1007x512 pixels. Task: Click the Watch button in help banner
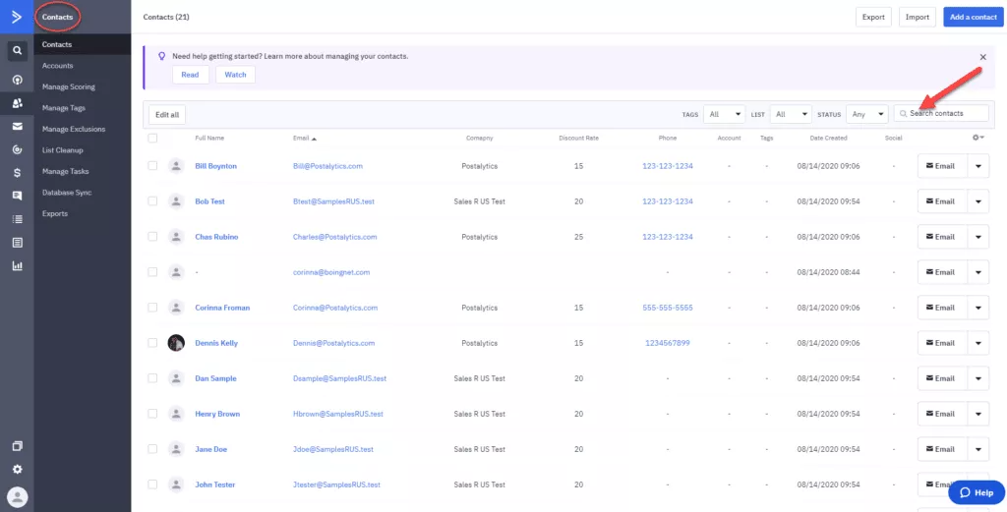(235, 75)
